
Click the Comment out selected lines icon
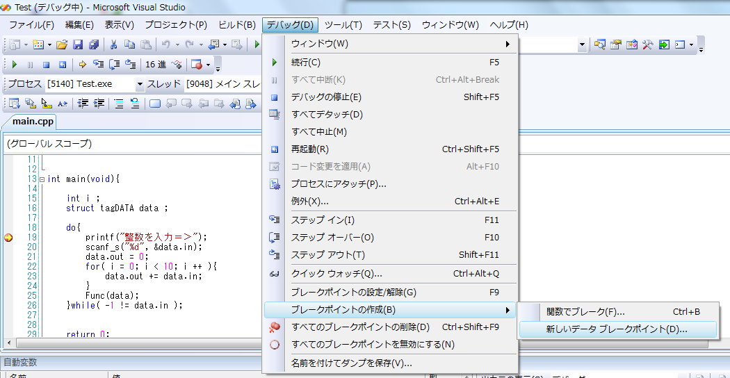tap(119, 104)
